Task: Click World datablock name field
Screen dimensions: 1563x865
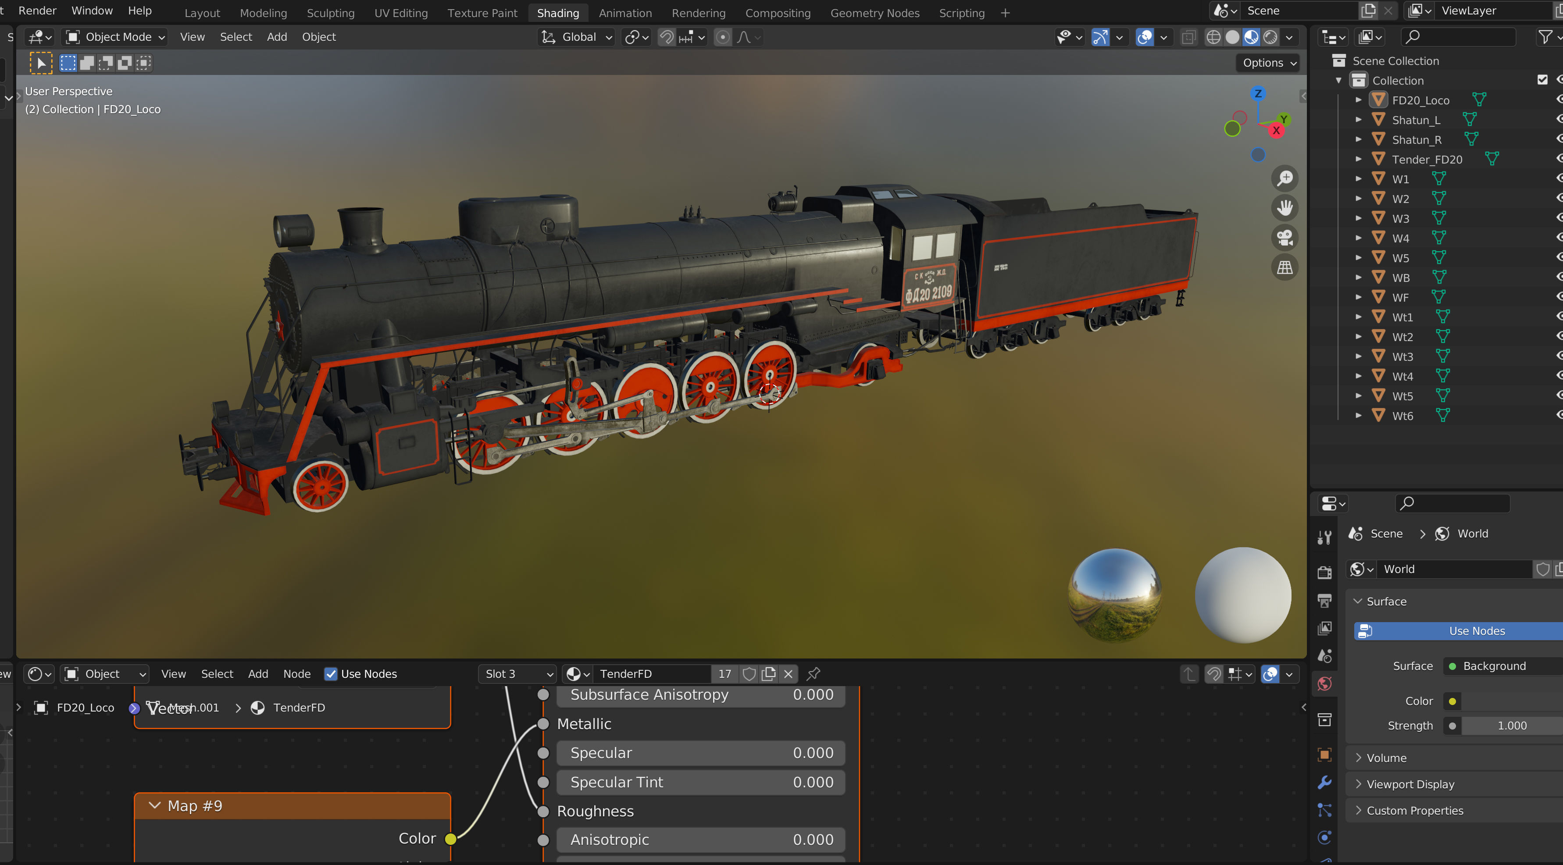Action: [1455, 569]
